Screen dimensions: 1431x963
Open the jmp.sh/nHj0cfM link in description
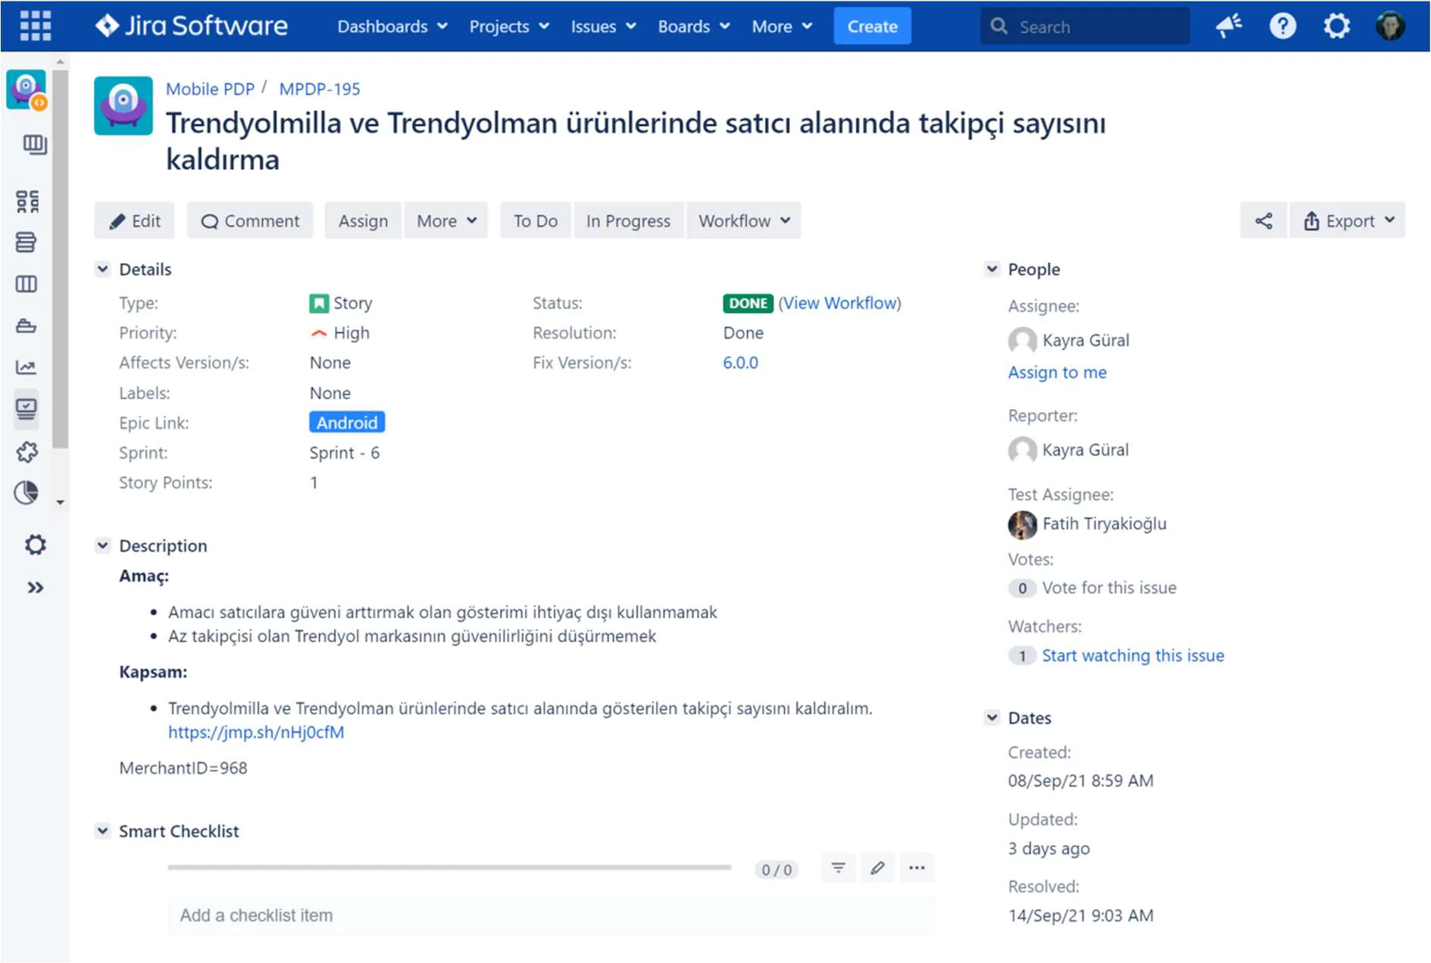click(x=256, y=732)
